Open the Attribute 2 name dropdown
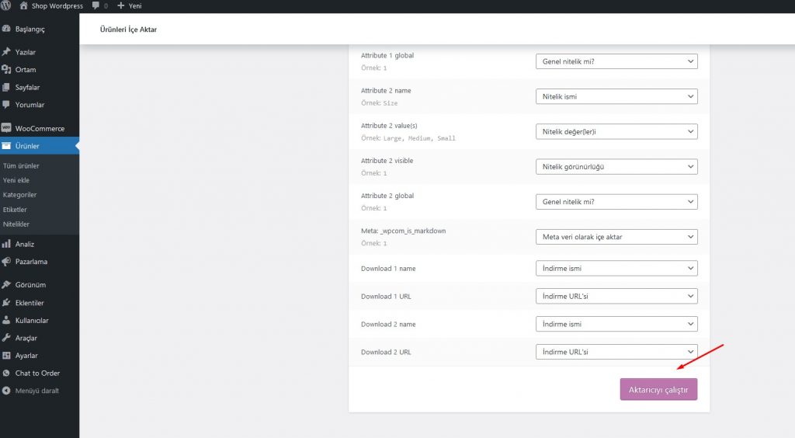The image size is (795, 438). pyautogui.click(x=616, y=96)
